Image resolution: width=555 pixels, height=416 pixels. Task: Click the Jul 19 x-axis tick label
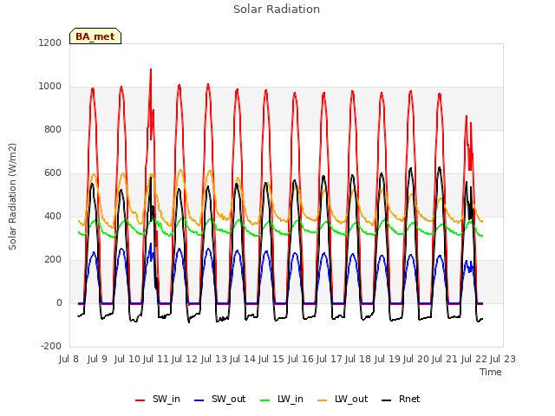387,359
